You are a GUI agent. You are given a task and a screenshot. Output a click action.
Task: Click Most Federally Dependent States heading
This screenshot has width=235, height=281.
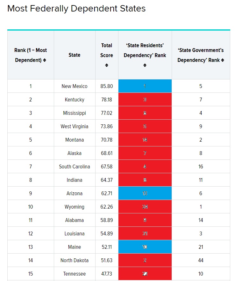click(x=76, y=8)
